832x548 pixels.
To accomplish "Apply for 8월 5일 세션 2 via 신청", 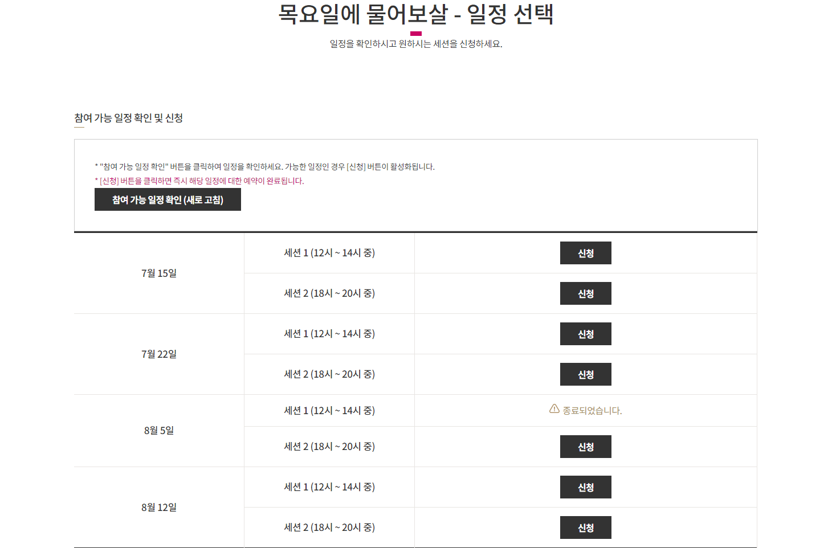I will pyautogui.click(x=586, y=447).
